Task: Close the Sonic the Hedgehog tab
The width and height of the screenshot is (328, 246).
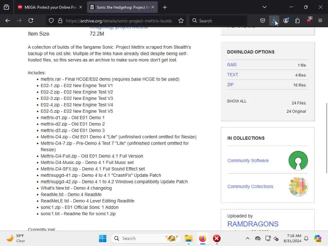Action: pyautogui.click(x=153, y=7)
